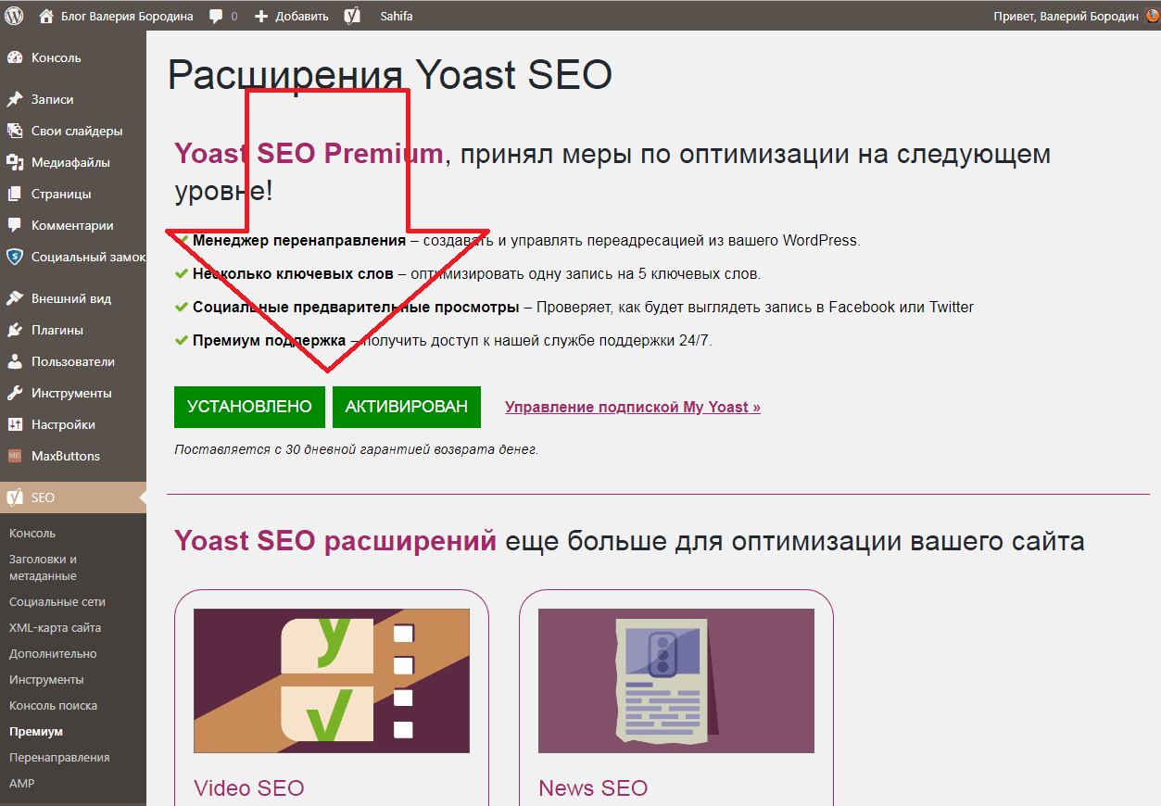Open Консоль поиска submenu item
The image size is (1161, 806).
(x=53, y=705)
